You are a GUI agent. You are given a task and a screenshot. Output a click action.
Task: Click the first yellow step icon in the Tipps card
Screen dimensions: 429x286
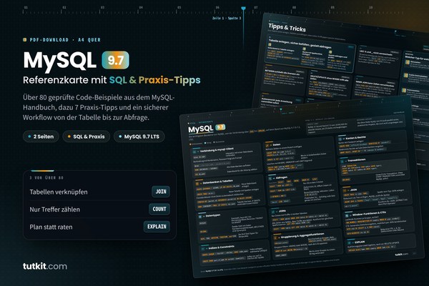(x=270, y=44)
